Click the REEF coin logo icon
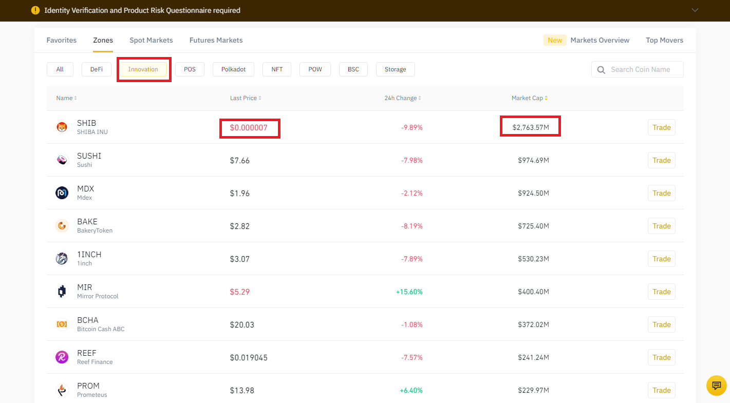730x403 pixels. [62, 357]
